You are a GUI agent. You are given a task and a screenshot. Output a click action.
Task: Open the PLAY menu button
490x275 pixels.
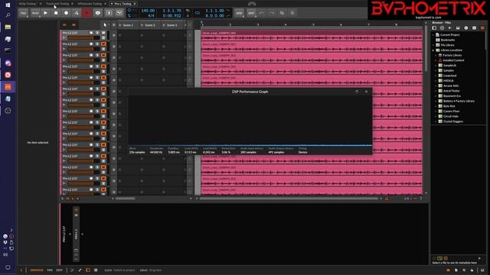point(35,13)
